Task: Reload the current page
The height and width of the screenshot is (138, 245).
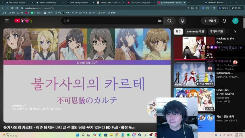Action: coord(12,8)
